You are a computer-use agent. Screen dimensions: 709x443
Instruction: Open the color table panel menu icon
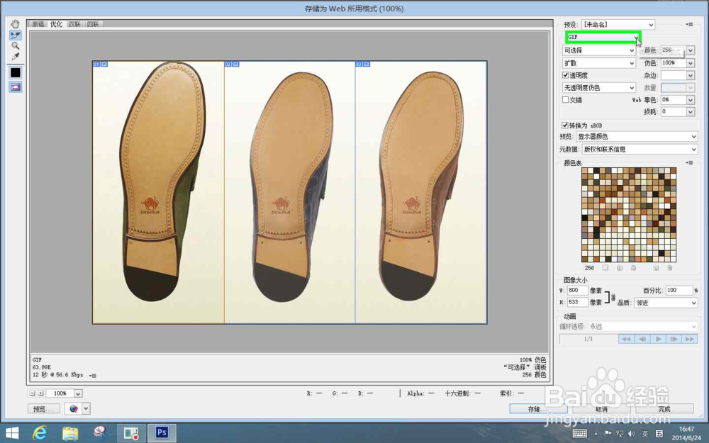pyautogui.click(x=690, y=163)
